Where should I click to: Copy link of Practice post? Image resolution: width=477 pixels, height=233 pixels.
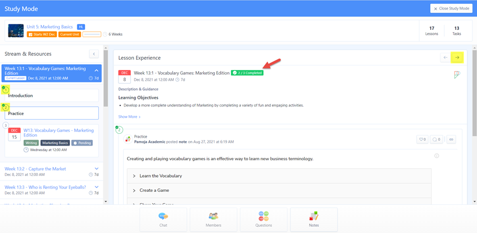pyautogui.click(x=451, y=139)
